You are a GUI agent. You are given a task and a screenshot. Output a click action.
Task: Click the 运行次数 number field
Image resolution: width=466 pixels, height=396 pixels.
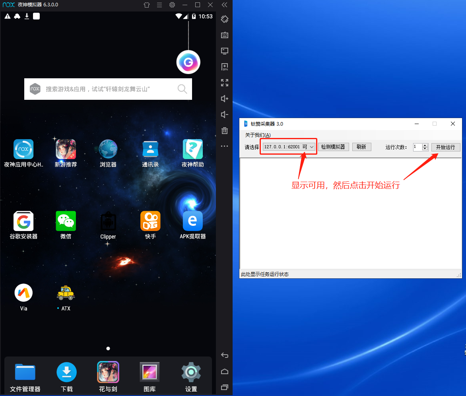pyautogui.click(x=417, y=147)
